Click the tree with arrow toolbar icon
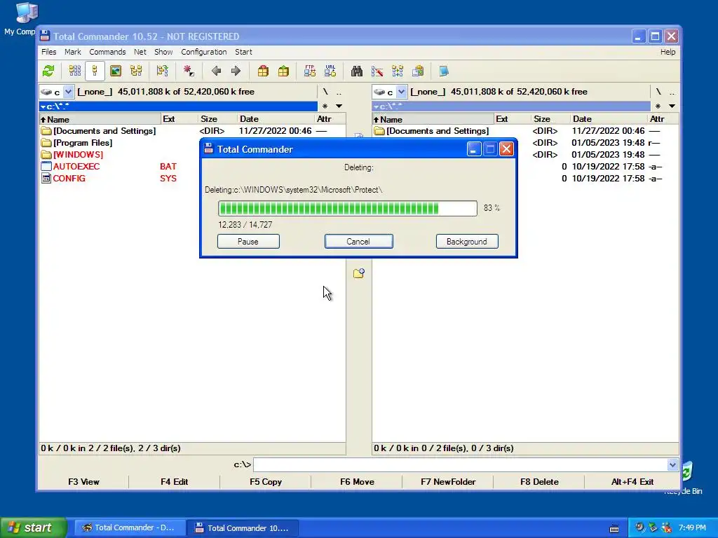The height and width of the screenshot is (538, 718). click(x=162, y=71)
